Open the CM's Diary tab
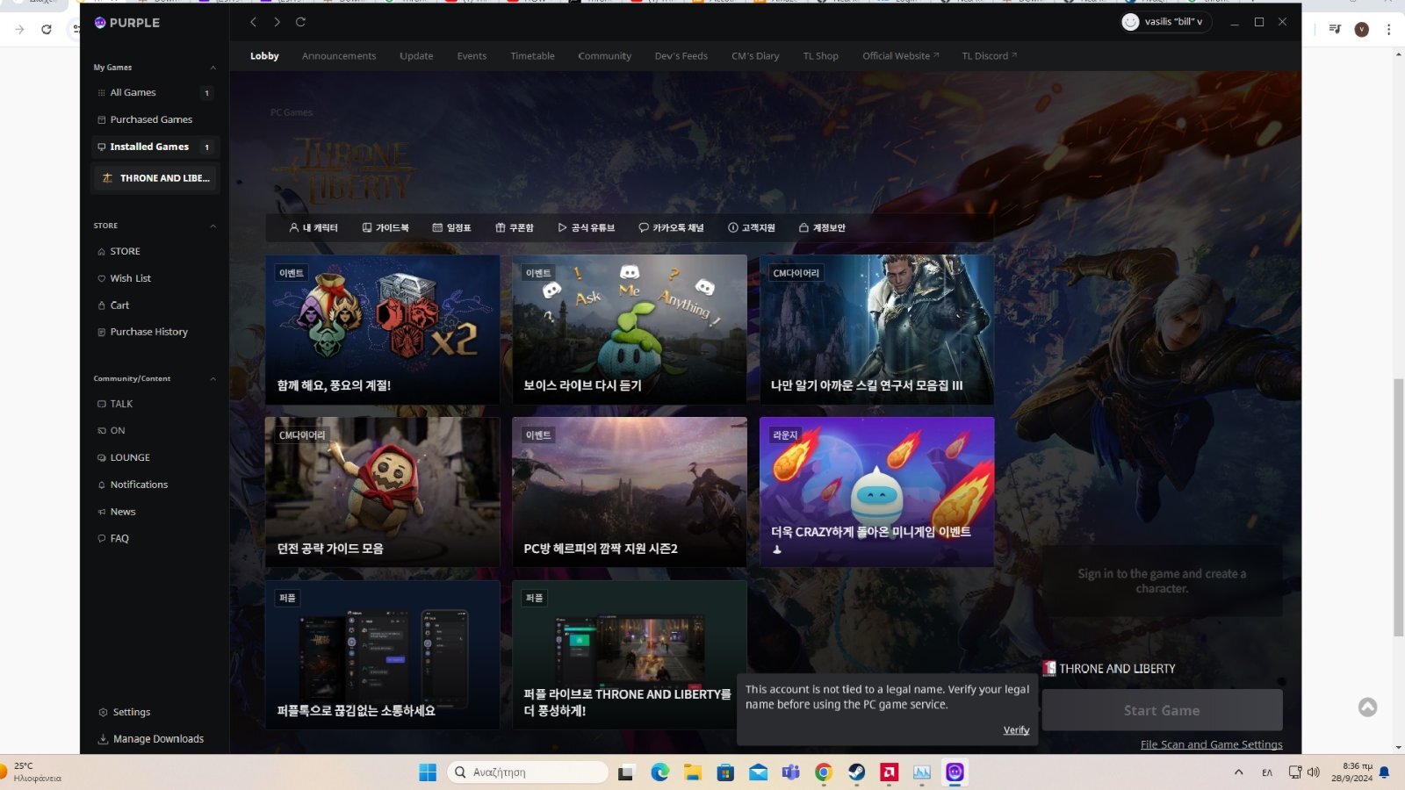This screenshot has height=790, width=1405. (x=755, y=56)
